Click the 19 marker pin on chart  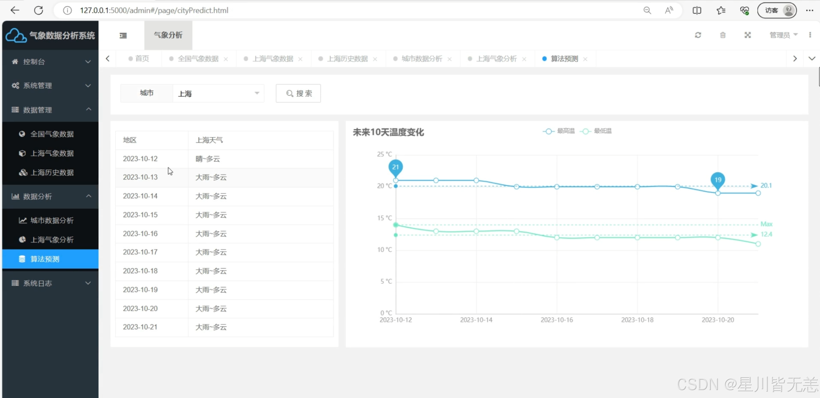[x=717, y=180]
